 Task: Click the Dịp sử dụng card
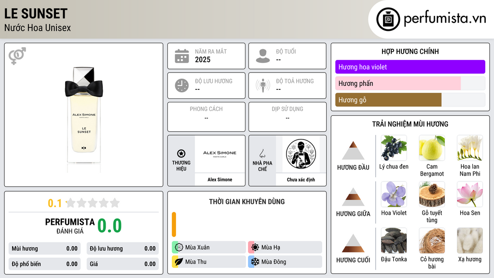click(288, 117)
